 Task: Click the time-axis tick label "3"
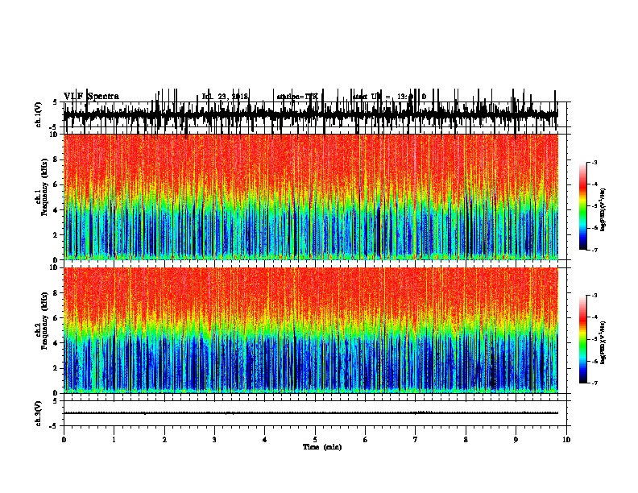pos(214,440)
